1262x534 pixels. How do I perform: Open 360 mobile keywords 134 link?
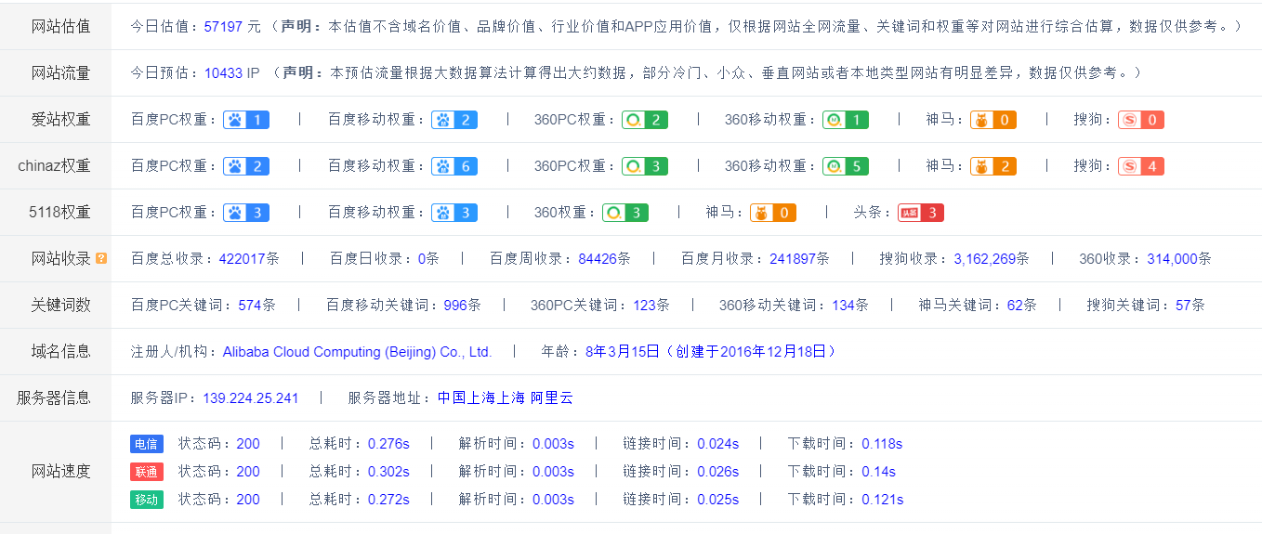(844, 305)
